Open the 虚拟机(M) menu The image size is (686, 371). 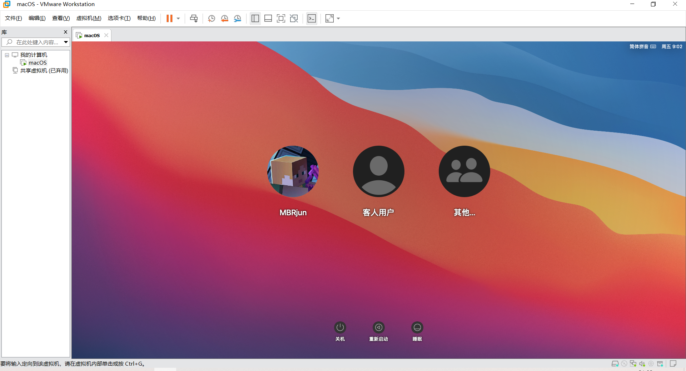(89, 18)
